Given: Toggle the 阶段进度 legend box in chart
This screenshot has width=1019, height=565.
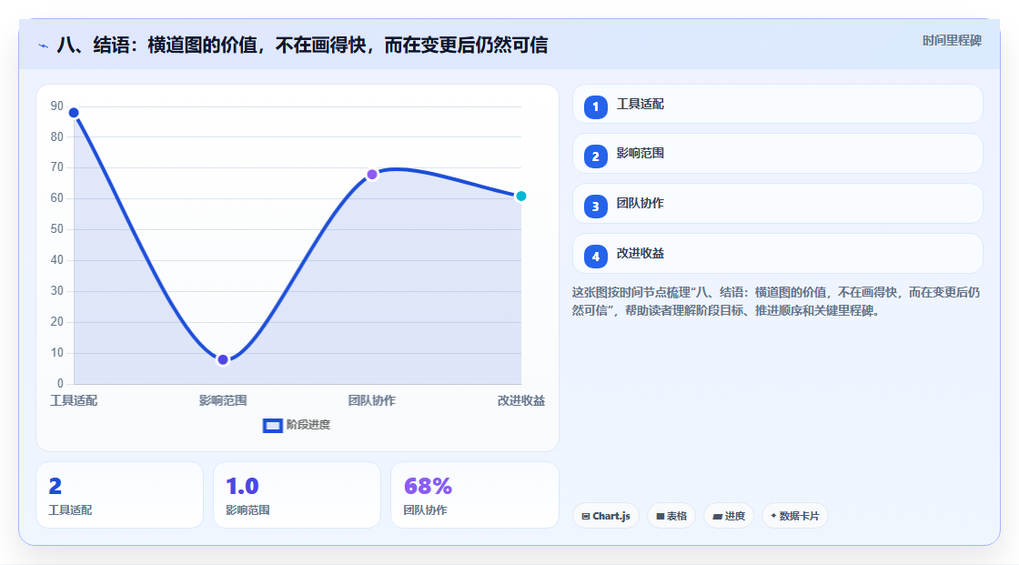Looking at the screenshot, I should tap(272, 426).
